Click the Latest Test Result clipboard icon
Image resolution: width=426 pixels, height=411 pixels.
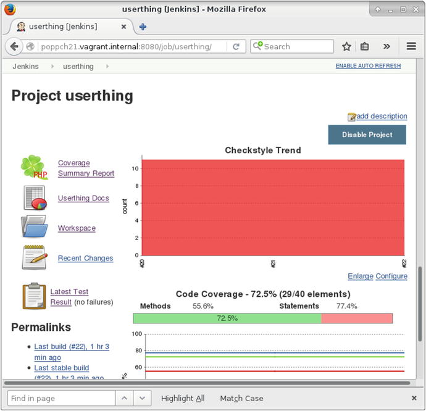tap(34, 296)
